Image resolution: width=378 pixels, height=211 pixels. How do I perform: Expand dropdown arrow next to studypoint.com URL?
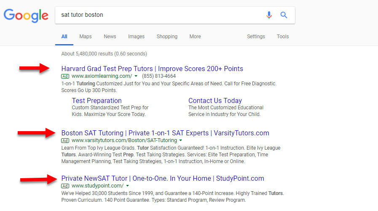[x=128, y=186]
